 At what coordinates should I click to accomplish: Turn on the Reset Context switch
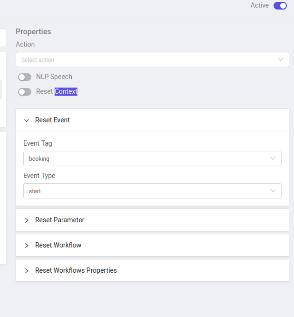pyautogui.click(x=25, y=92)
